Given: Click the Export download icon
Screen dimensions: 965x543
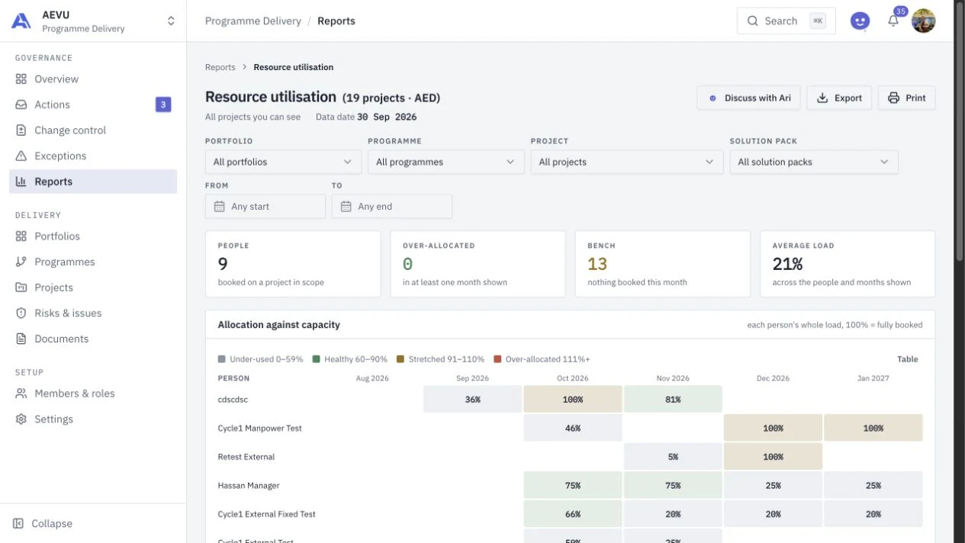Looking at the screenshot, I should point(822,98).
